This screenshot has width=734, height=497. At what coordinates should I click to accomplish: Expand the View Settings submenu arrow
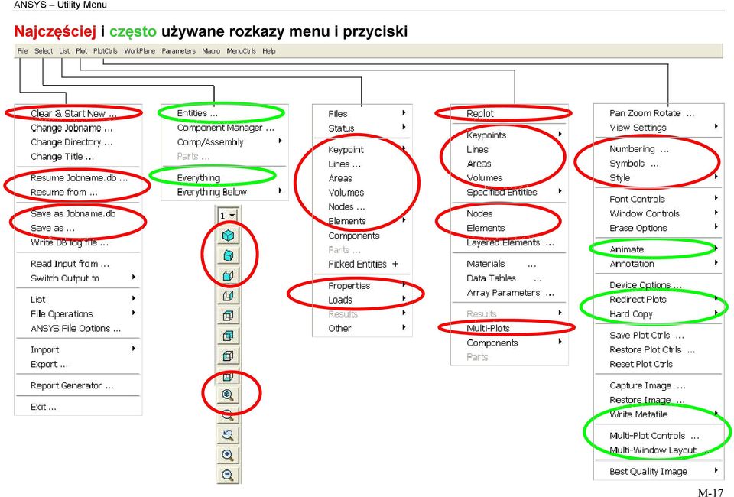click(716, 127)
